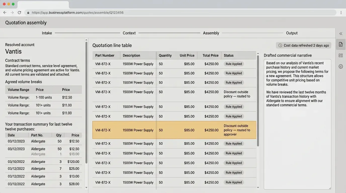346x193 pixels.
Task: Click the highlighted row's $4250.00 total price
Action: (x=211, y=130)
